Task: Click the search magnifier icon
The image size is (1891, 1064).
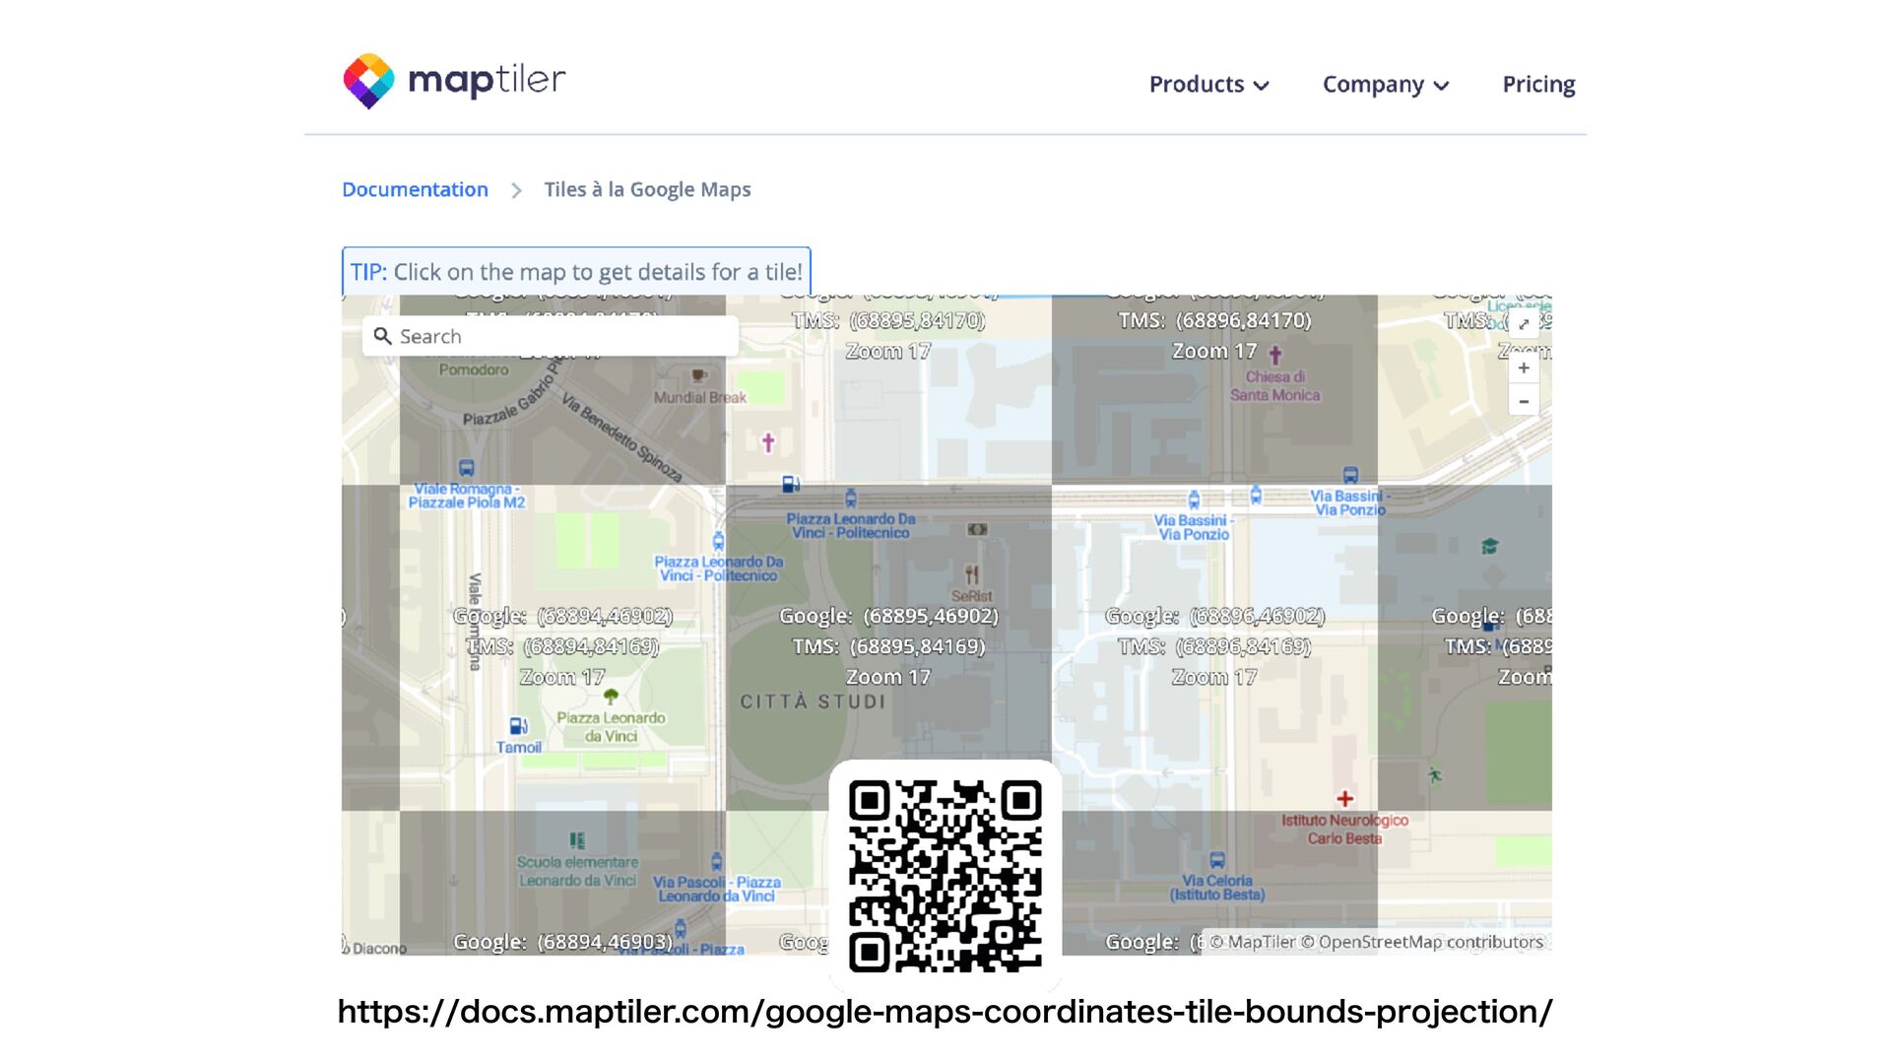Action: [383, 336]
